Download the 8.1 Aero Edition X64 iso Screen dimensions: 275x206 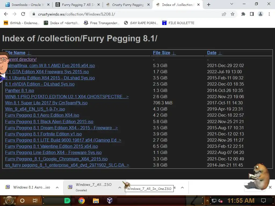pos(42,115)
